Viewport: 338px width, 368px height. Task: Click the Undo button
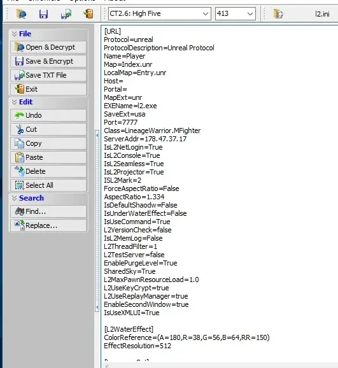(48, 115)
